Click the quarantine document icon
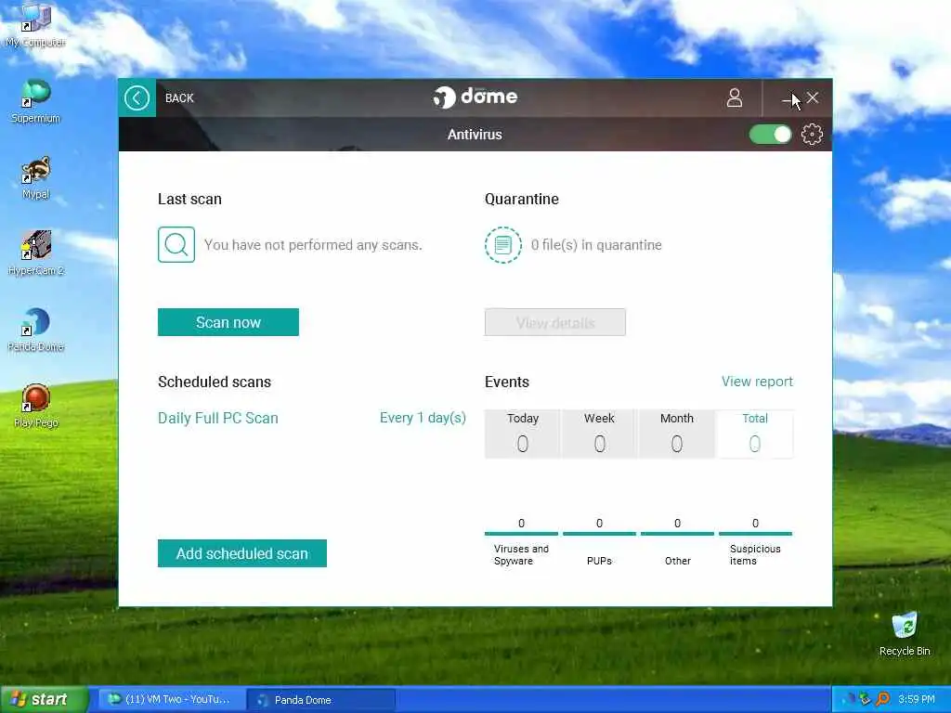This screenshot has width=951, height=713. [x=503, y=245]
